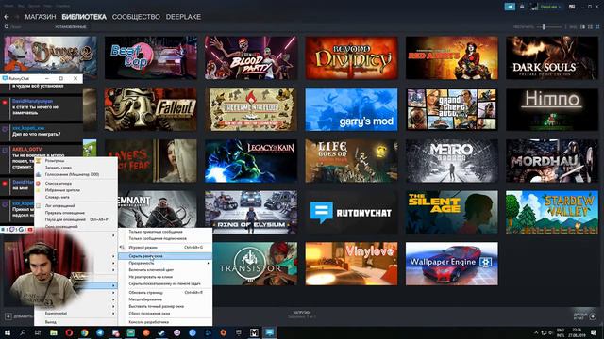This screenshot has width=604, height=339.
Task: Open the Chrome taskbar icon
Action: tap(84, 332)
